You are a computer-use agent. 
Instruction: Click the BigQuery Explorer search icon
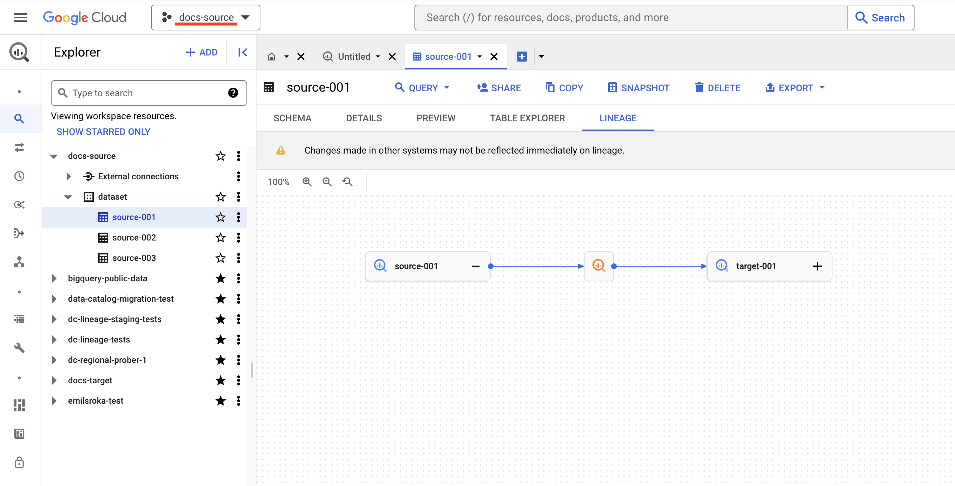(x=19, y=118)
